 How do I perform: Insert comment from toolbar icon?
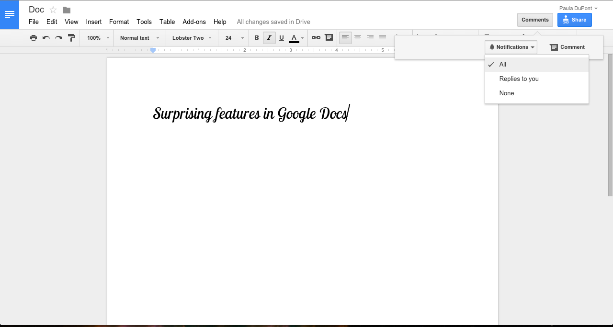tap(329, 38)
